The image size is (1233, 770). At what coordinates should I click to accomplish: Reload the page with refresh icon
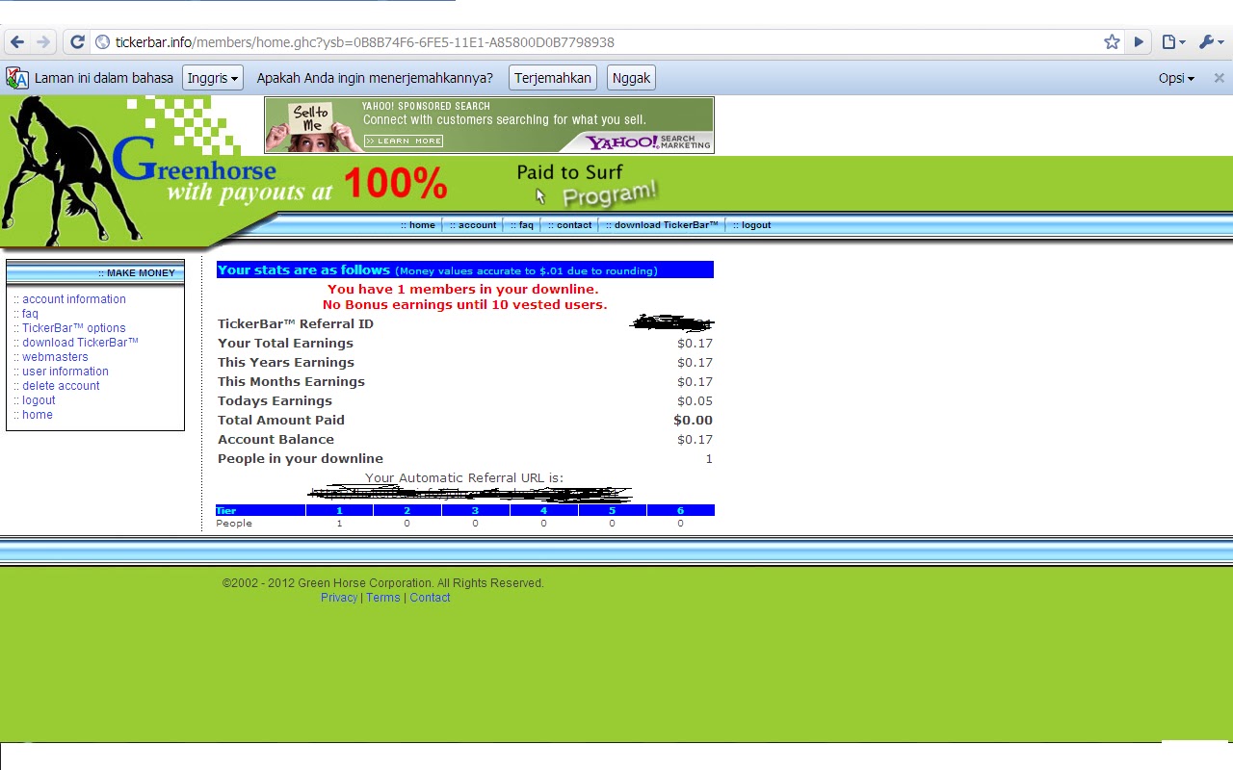(77, 41)
